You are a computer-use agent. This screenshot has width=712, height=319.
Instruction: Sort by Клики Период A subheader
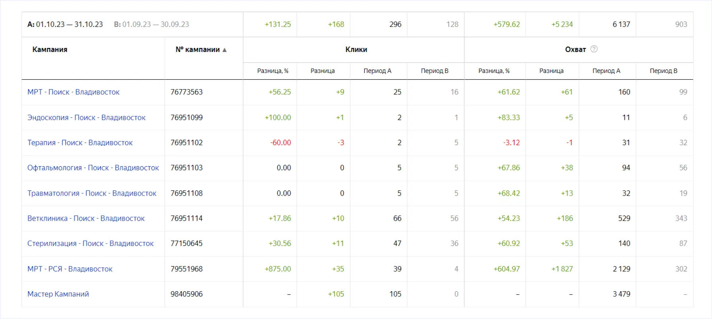[377, 71]
